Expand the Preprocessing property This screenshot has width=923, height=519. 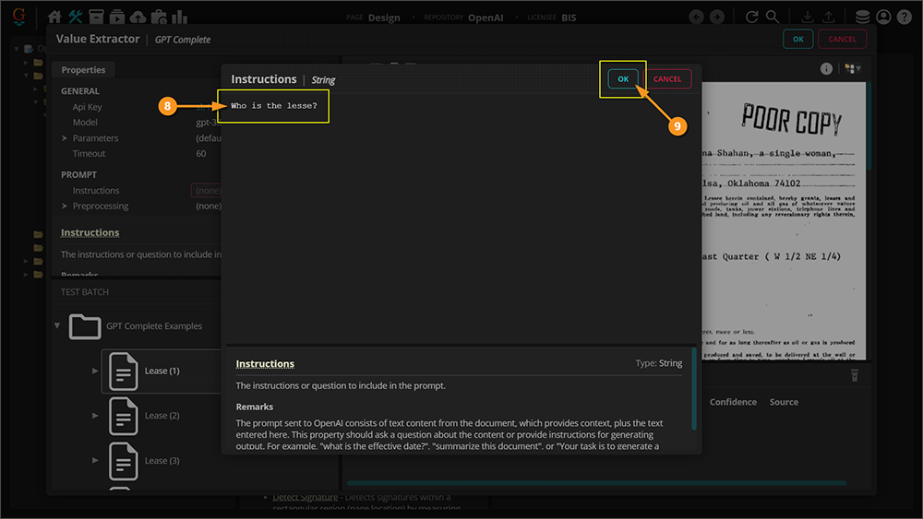pos(65,206)
